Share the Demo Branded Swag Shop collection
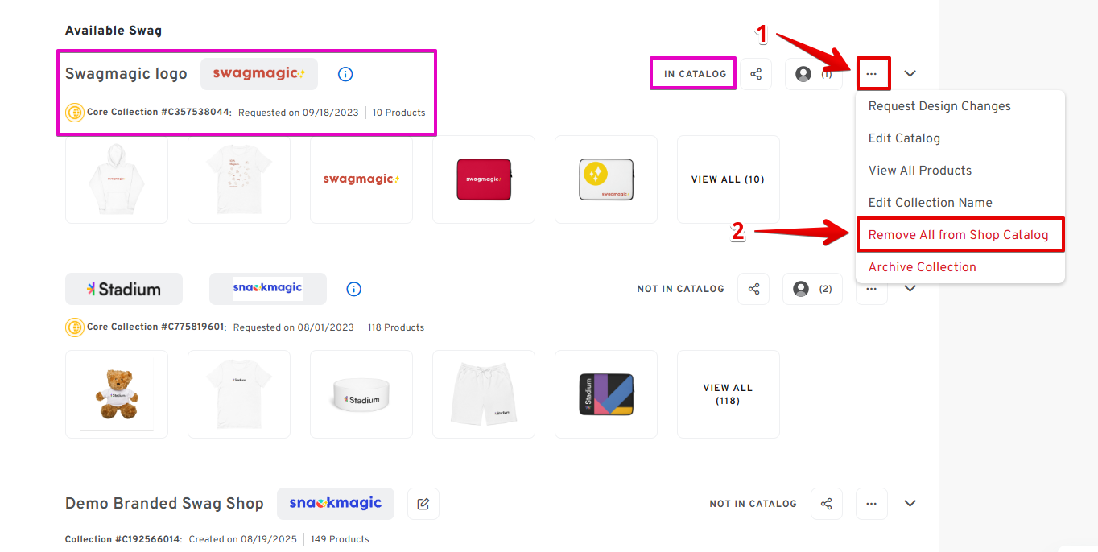 pos(826,504)
